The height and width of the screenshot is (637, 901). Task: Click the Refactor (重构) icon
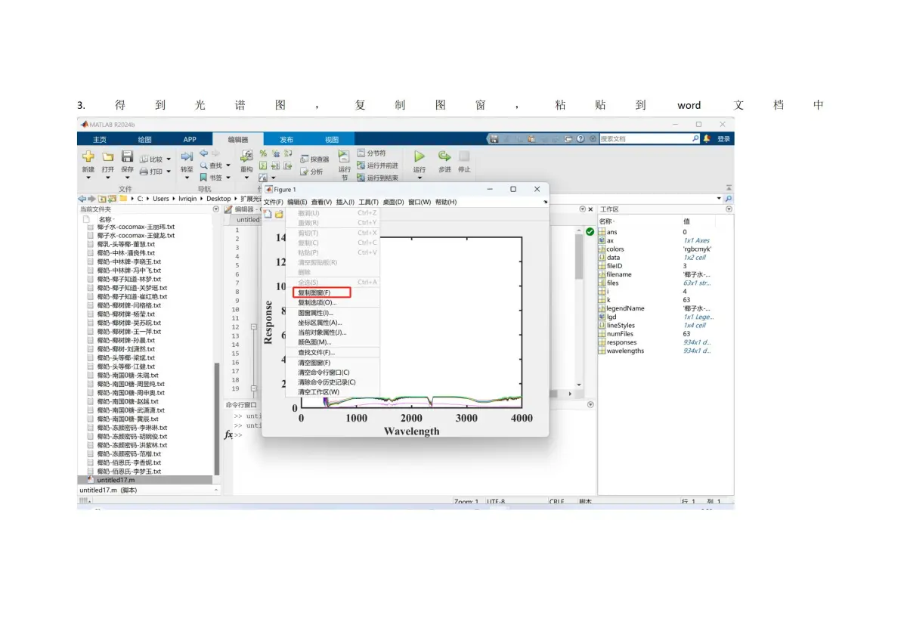[x=246, y=156]
